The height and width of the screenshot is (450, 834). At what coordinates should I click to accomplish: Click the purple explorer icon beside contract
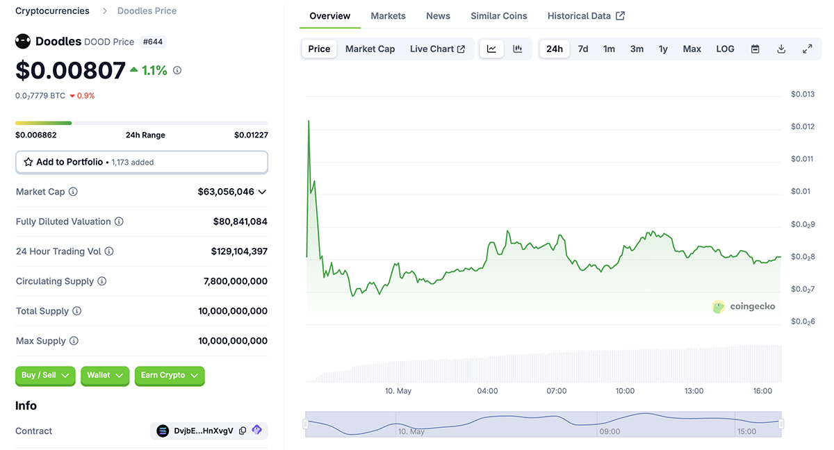[x=257, y=431]
